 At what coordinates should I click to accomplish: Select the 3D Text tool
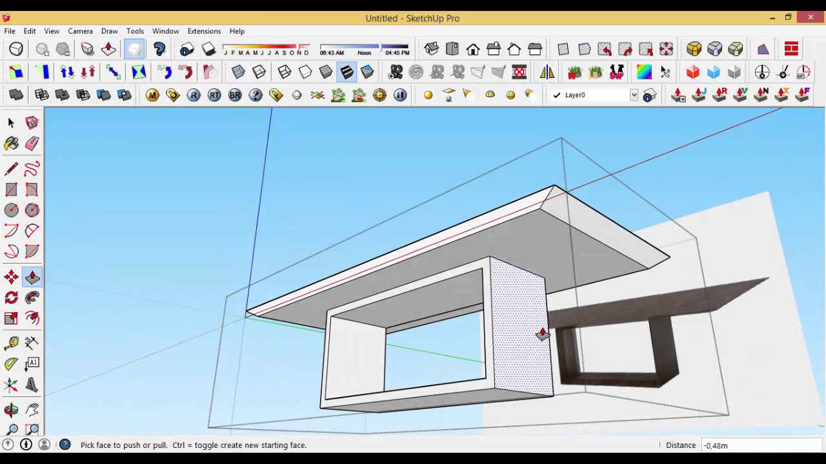point(32,385)
